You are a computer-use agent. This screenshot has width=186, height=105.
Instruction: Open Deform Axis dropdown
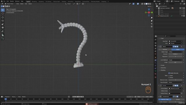176,91
